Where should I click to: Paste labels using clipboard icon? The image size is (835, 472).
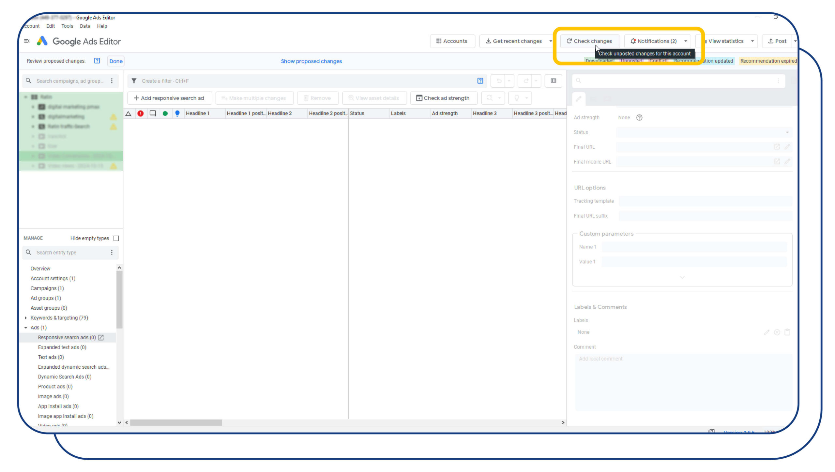[x=787, y=332]
